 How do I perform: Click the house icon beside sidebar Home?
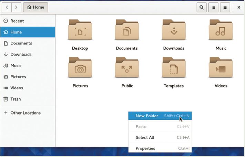tap(6, 32)
